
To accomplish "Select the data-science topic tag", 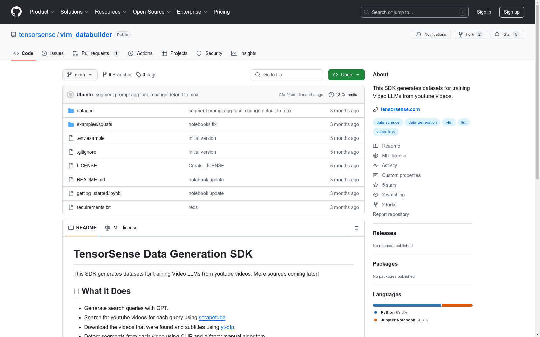I will click(388, 122).
